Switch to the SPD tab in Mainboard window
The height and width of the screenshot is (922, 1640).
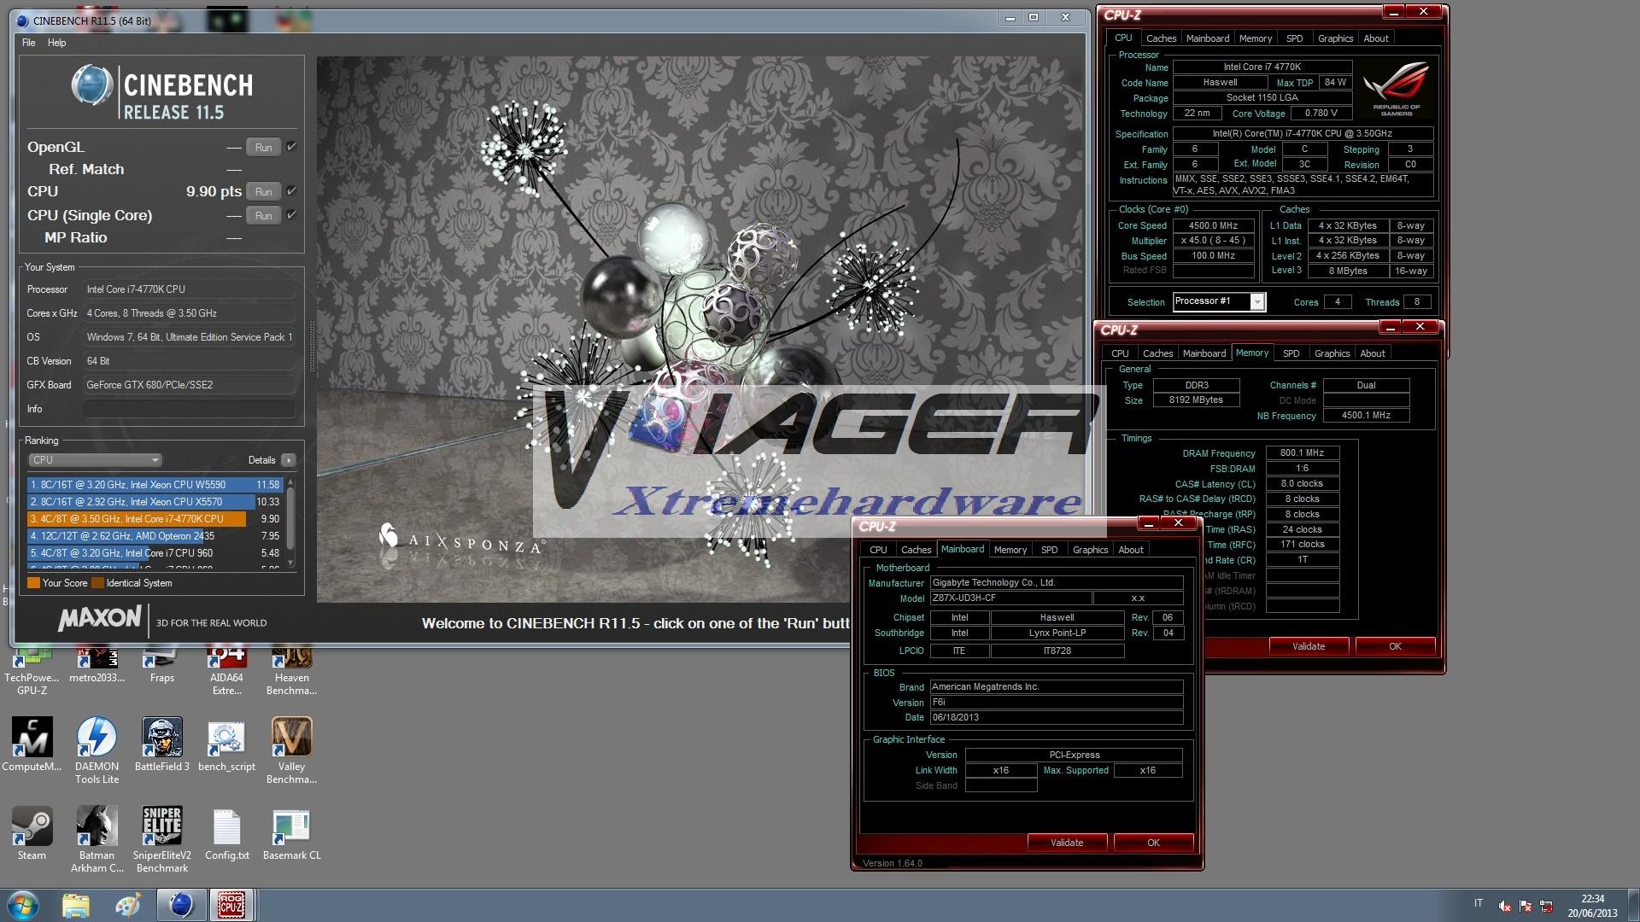pos(1049,550)
